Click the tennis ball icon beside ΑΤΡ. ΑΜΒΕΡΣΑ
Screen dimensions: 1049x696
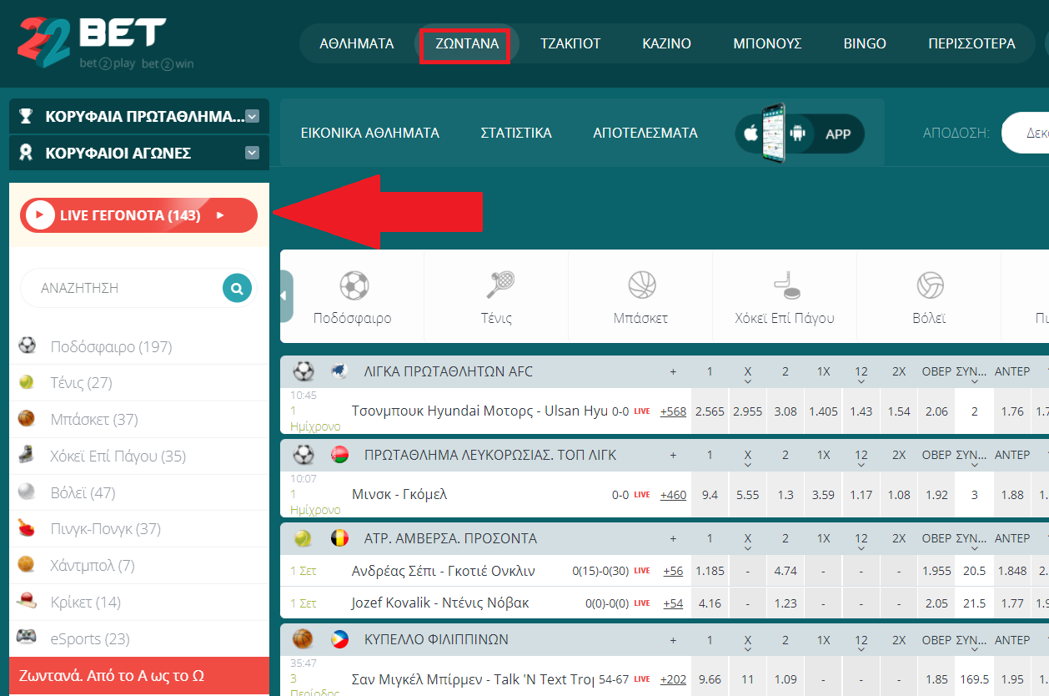tap(303, 538)
